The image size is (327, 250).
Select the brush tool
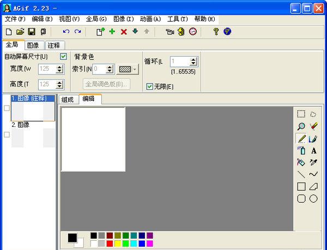point(313,139)
